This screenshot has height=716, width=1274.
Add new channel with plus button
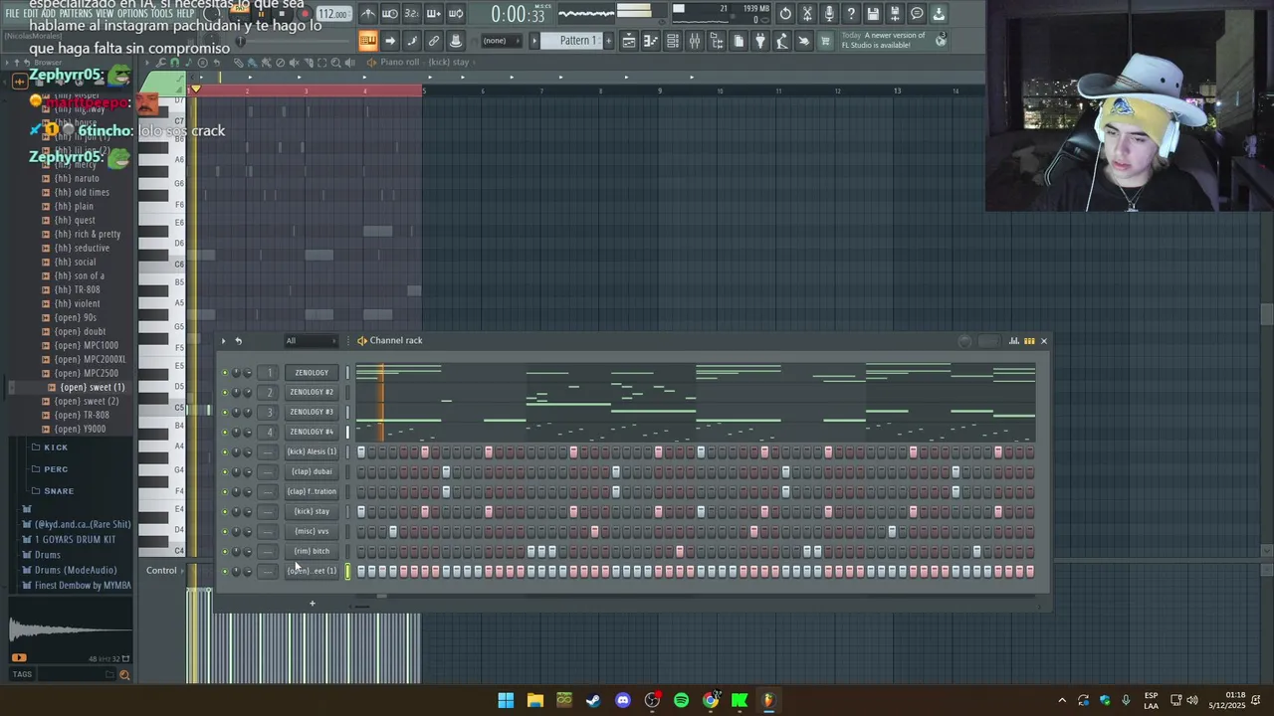coord(312,603)
